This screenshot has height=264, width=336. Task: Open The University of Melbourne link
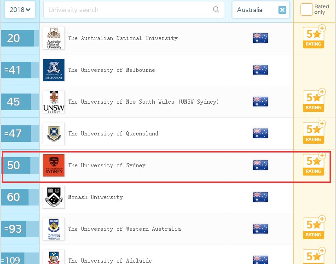tap(111, 70)
